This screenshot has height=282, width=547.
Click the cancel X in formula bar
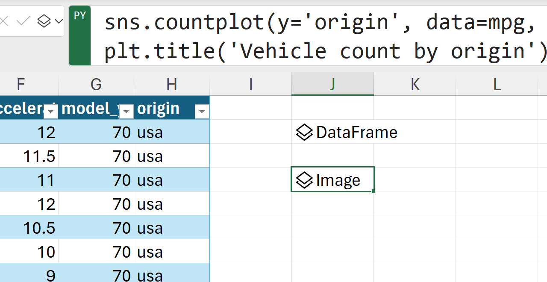click(3, 21)
